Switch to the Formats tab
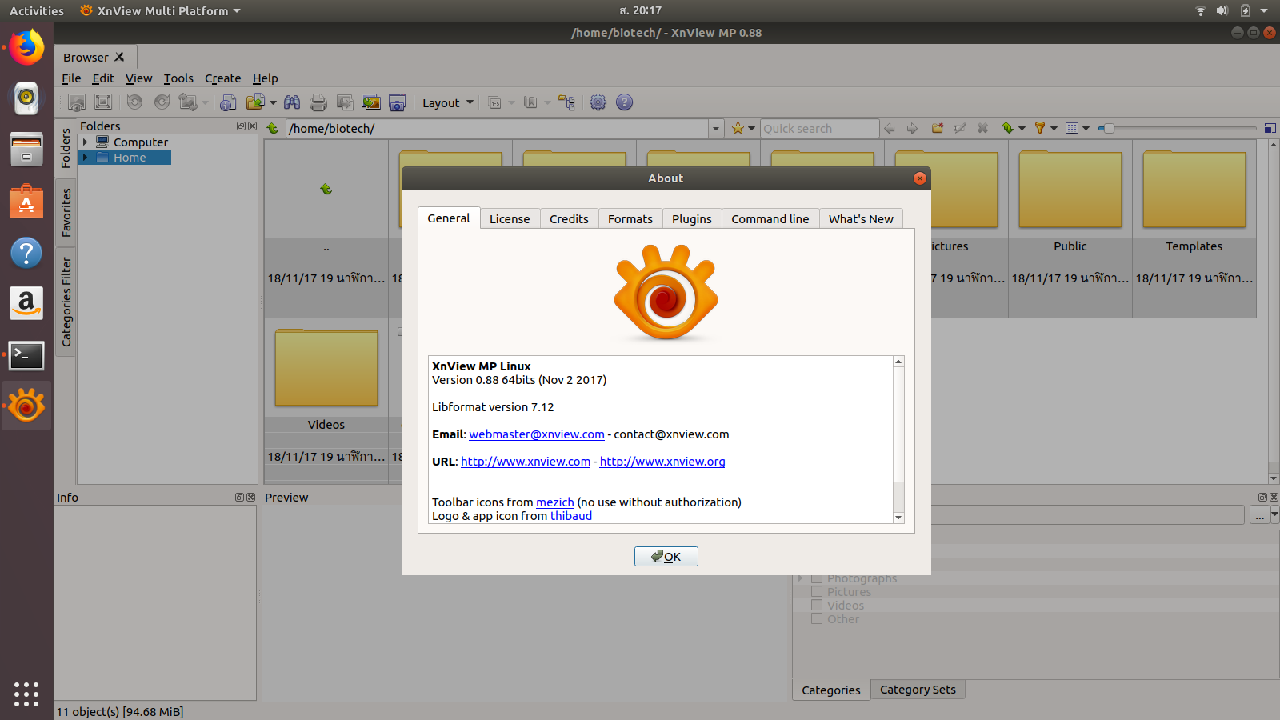Image resolution: width=1280 pixels, height=720 pixels. pos(630,219)
